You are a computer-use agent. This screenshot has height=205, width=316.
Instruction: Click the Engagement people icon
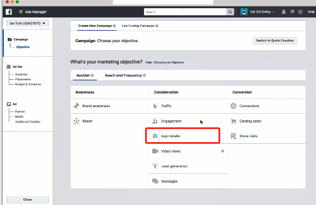click(155, 121)
